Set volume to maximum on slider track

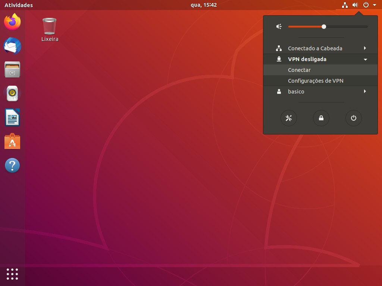pos(367,26)
